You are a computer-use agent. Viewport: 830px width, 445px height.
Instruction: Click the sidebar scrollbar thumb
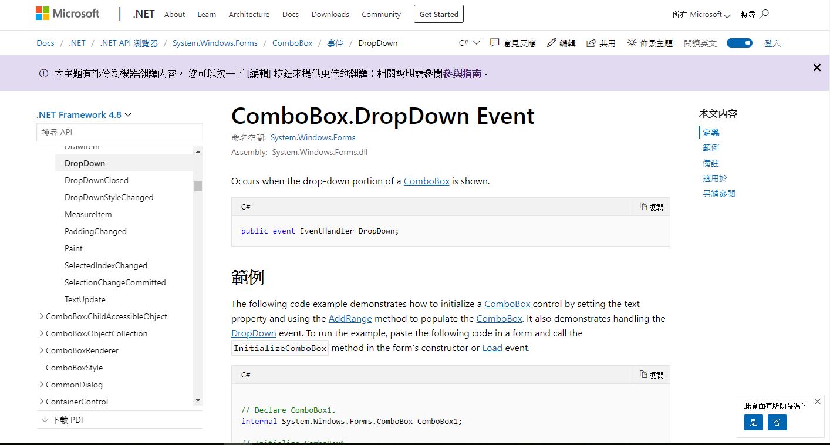click(198, 186)
